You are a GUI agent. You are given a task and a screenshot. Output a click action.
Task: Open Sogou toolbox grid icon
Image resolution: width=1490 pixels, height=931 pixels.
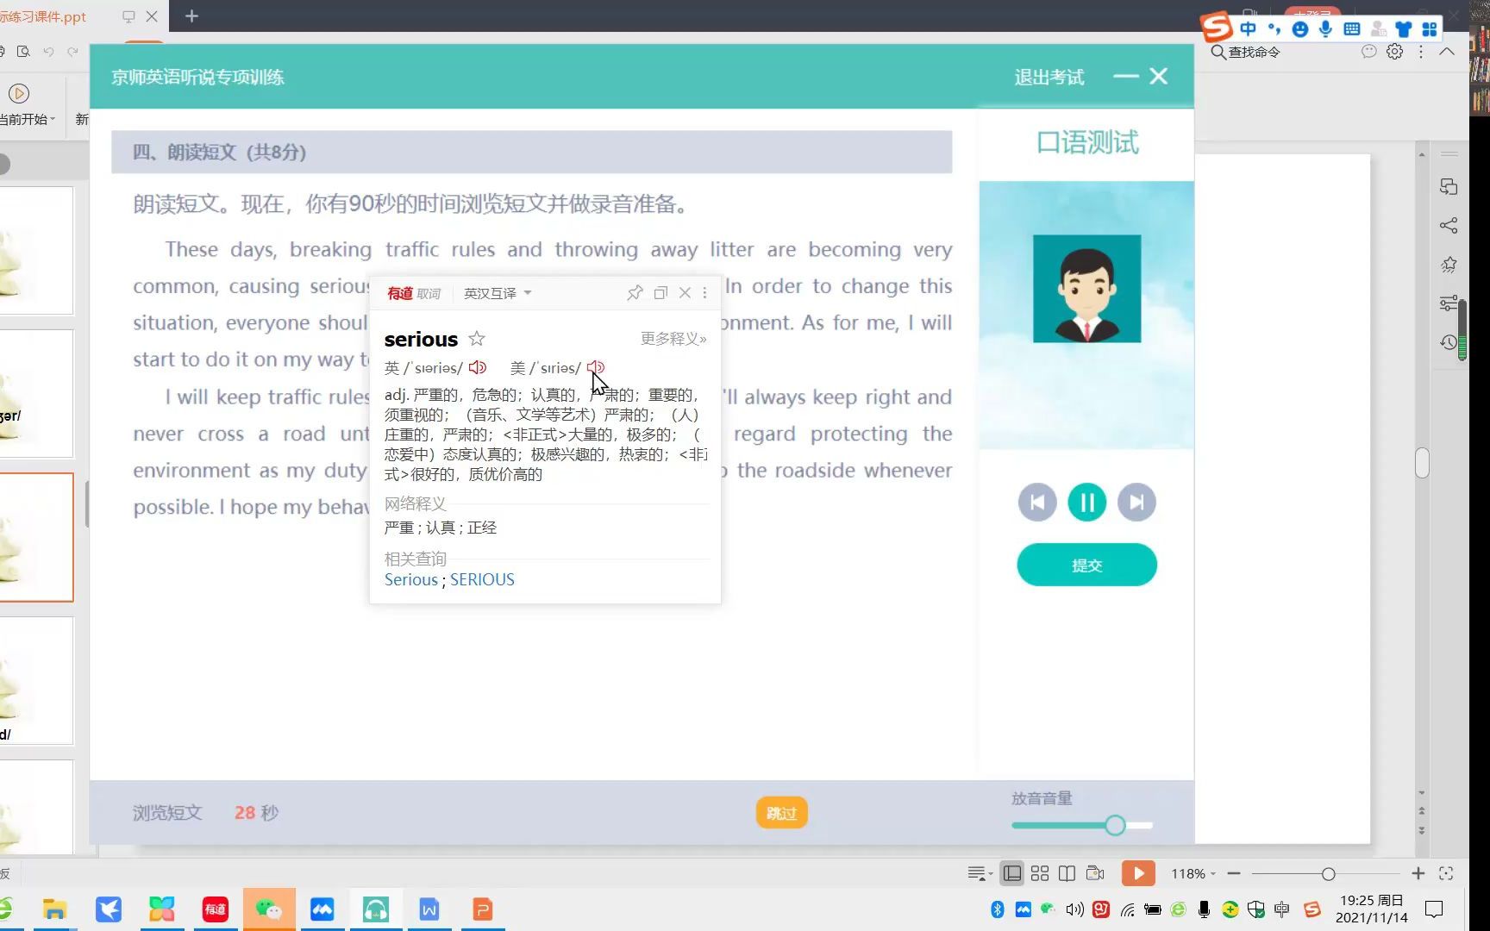[x=1430, y=29]
